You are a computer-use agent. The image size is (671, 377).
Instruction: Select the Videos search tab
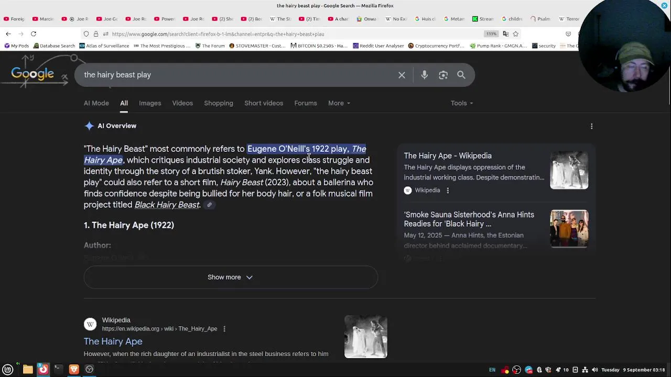click(182, 103)
